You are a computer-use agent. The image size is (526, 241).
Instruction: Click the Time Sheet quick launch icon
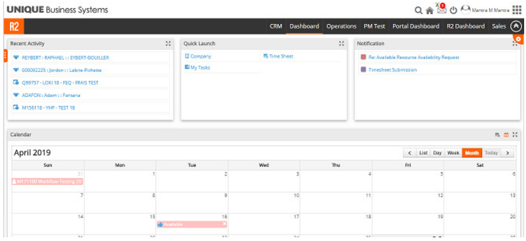click(265, 56)
